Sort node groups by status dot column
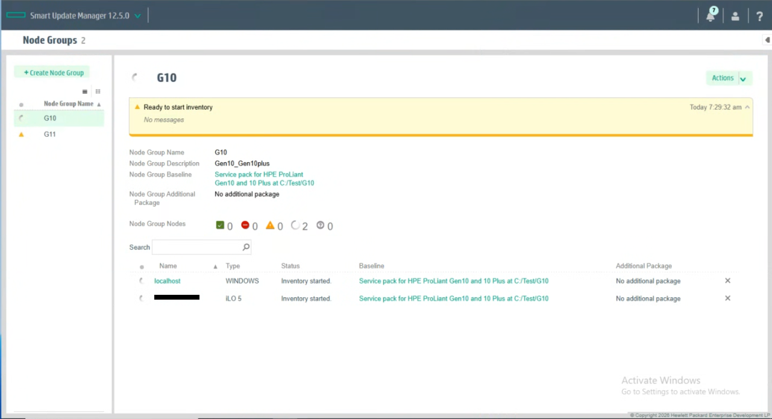 (21, 104)
